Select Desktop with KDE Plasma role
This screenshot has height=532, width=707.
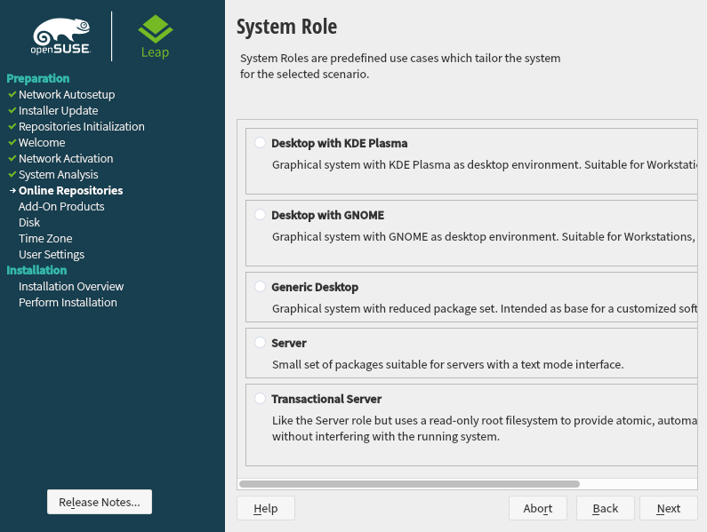pyautogui.click(x=260, y=142)
